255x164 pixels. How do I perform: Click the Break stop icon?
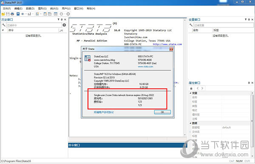(x=68, y=14)
